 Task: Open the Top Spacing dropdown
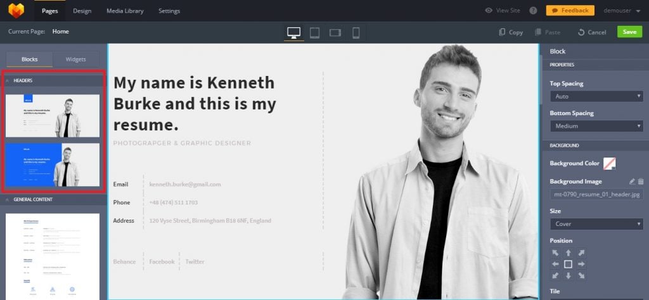tap(596, 96)
